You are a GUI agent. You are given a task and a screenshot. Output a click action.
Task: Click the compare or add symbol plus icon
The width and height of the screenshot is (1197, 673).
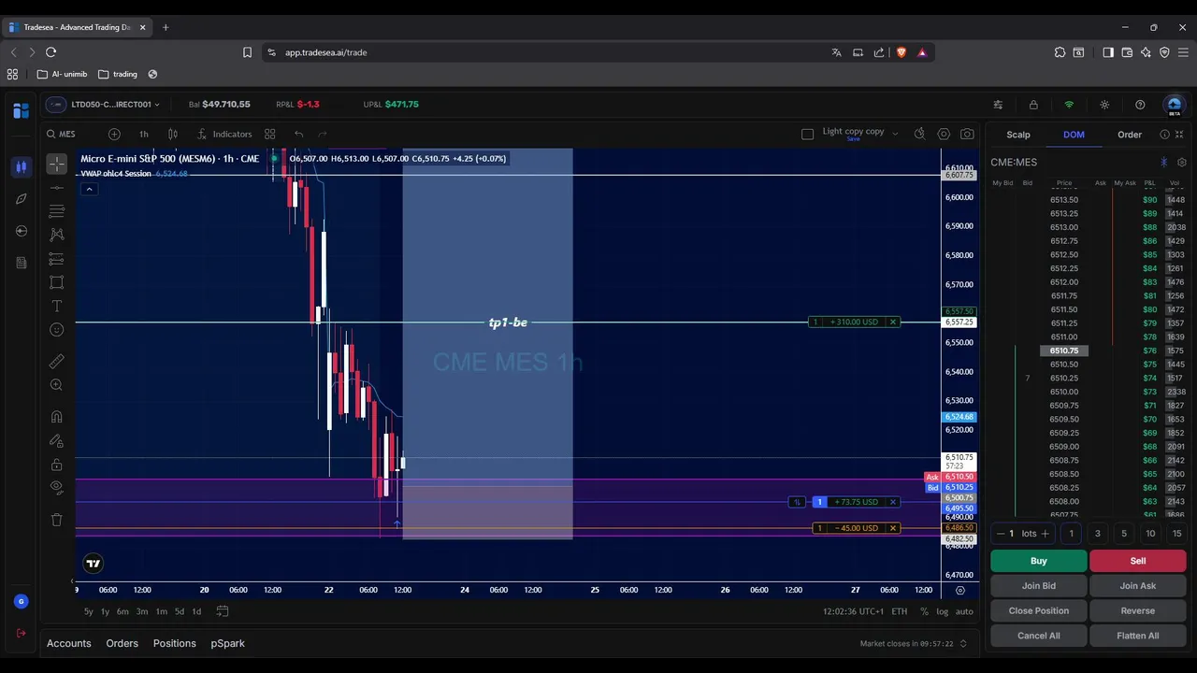click(114, 135)
